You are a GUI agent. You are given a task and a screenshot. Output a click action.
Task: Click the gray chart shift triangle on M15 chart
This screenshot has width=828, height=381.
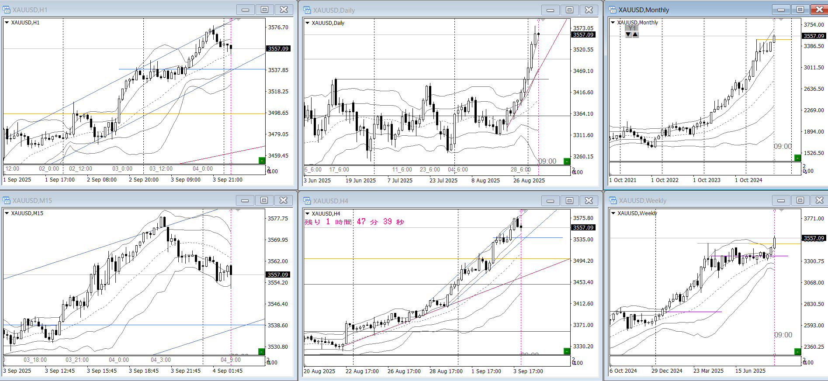click(238, 211)
